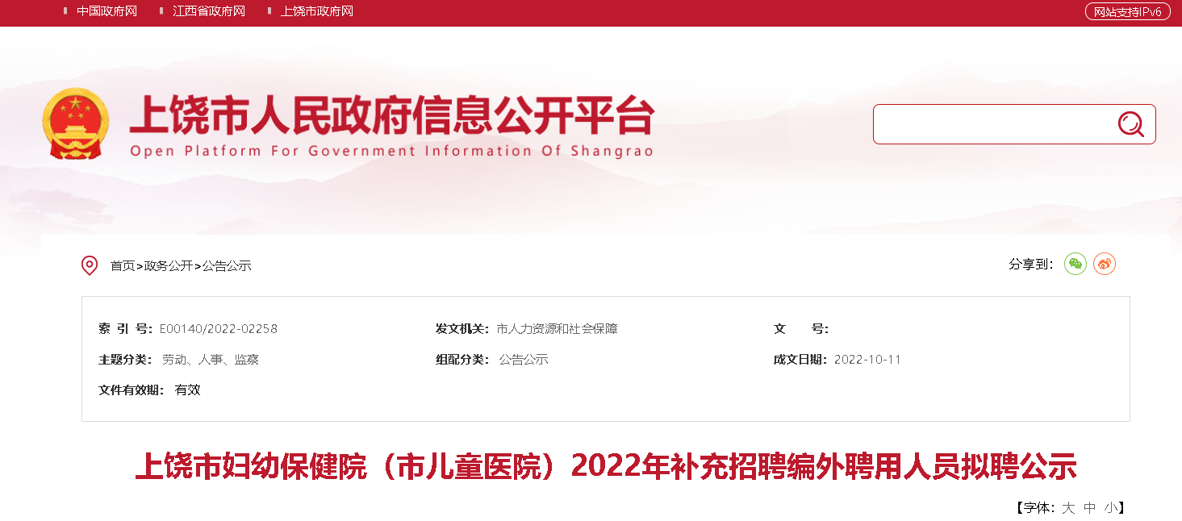Open 政务公开 in the breadcrumb
The image size is (1182, 521).
pos(169,265)
